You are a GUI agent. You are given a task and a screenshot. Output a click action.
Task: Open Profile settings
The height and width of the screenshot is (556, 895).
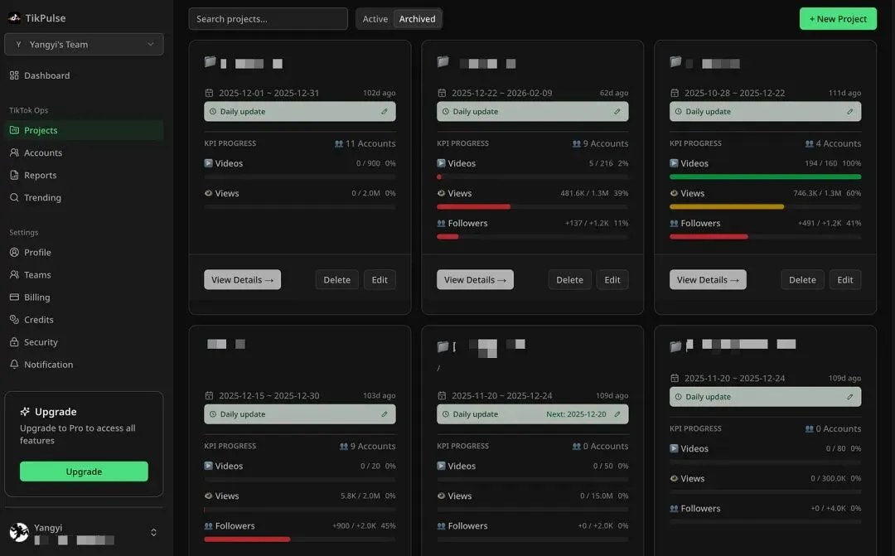click(84, 252)
